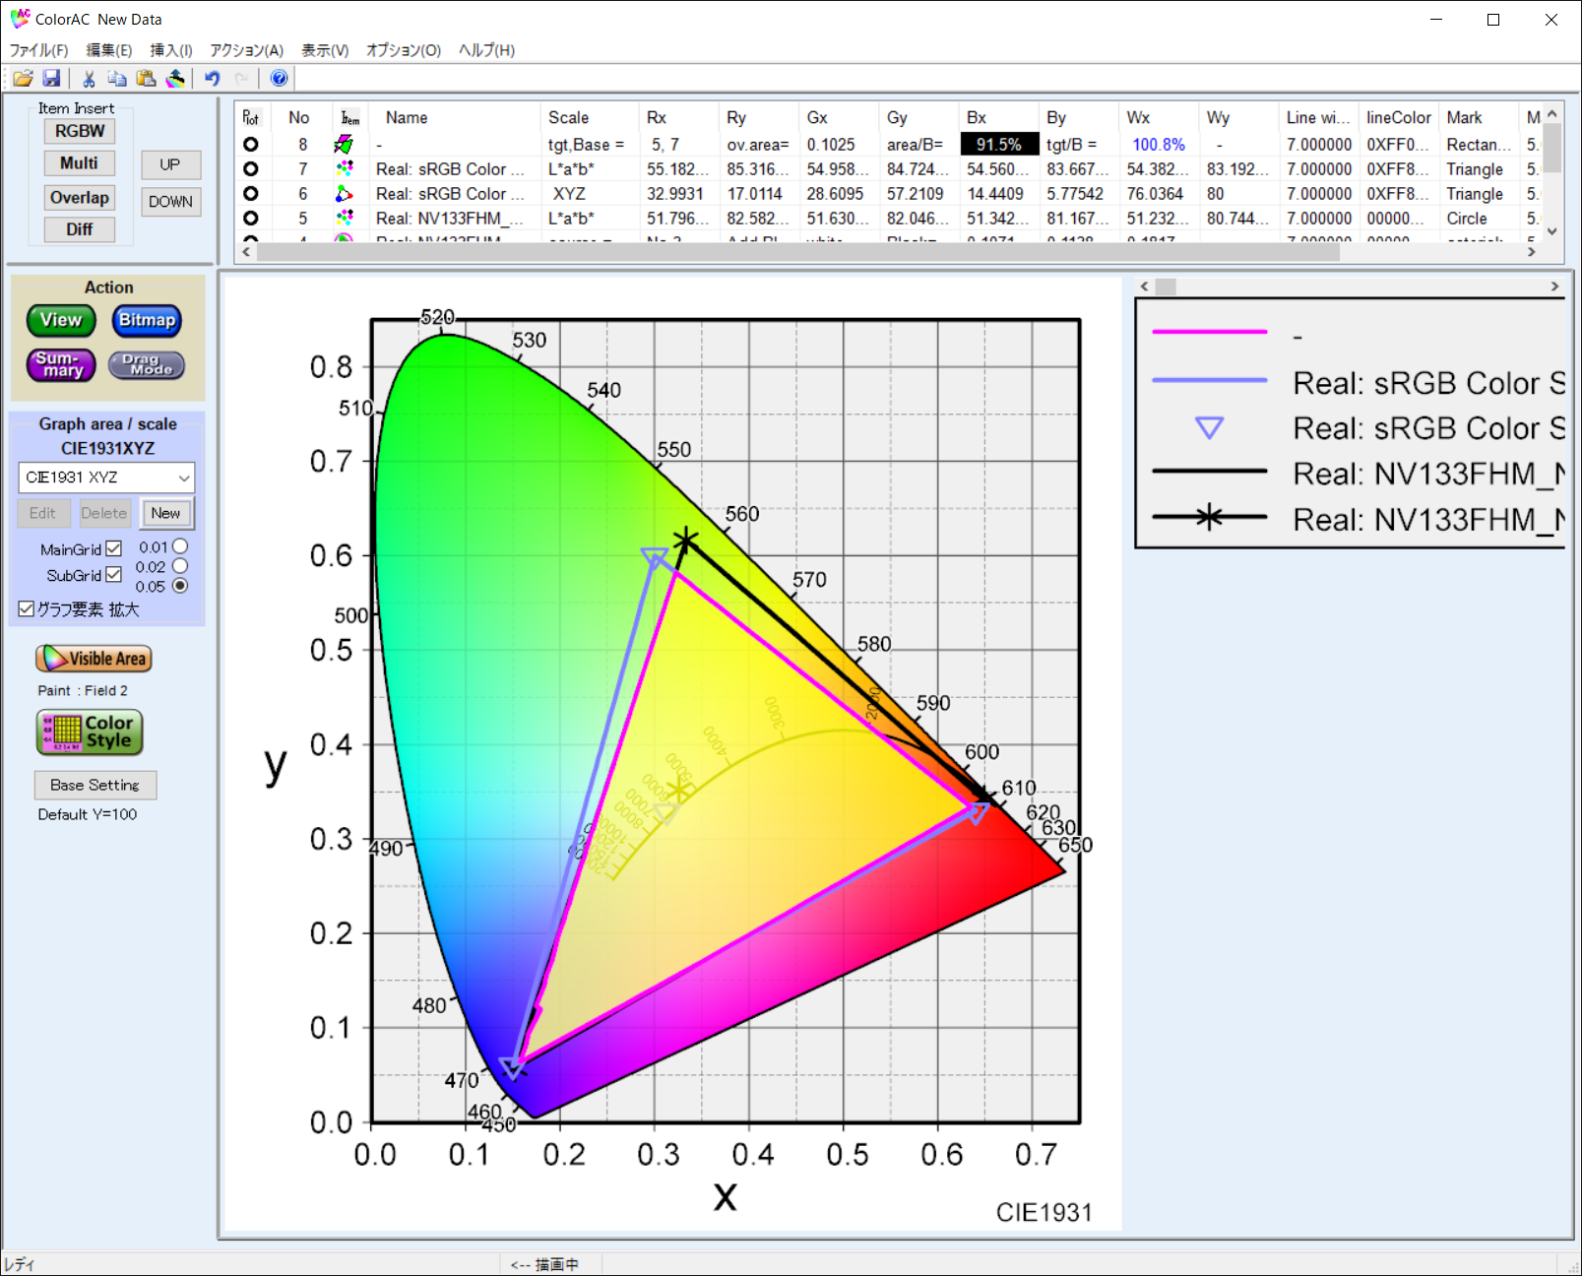Insert an RGBW item

(x=80, y=132)
